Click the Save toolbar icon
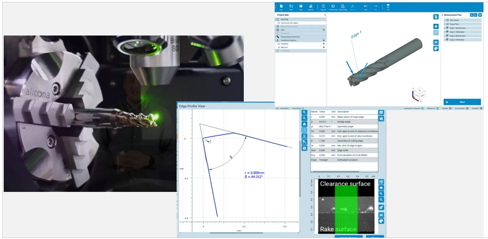This screenshot has height=239, width=488. [301, 6]
